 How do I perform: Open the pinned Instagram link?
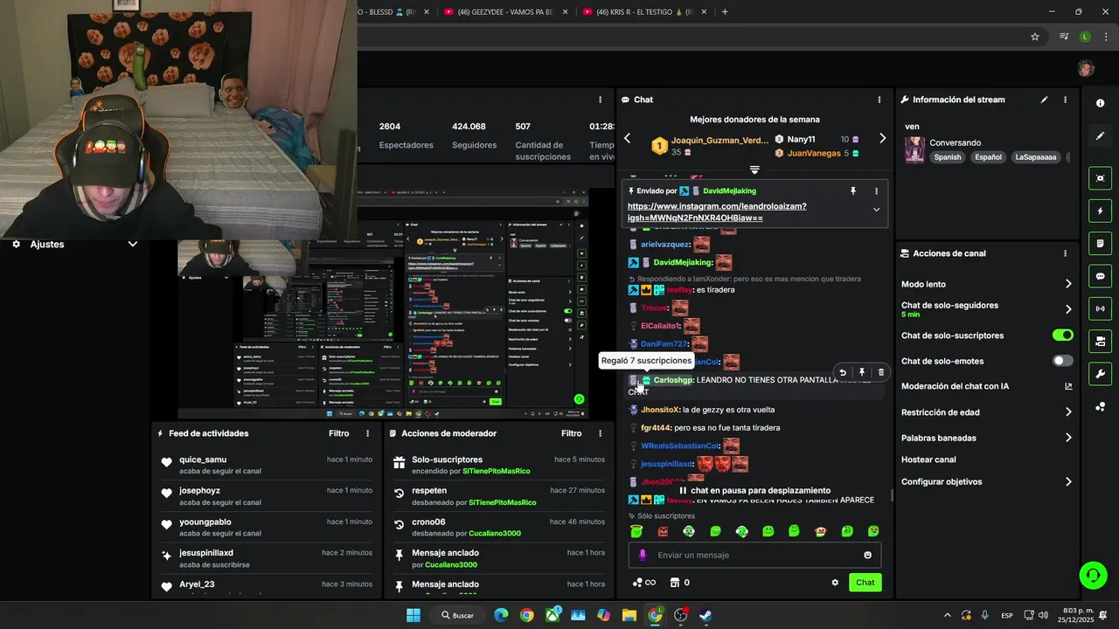tap(717, 212)
